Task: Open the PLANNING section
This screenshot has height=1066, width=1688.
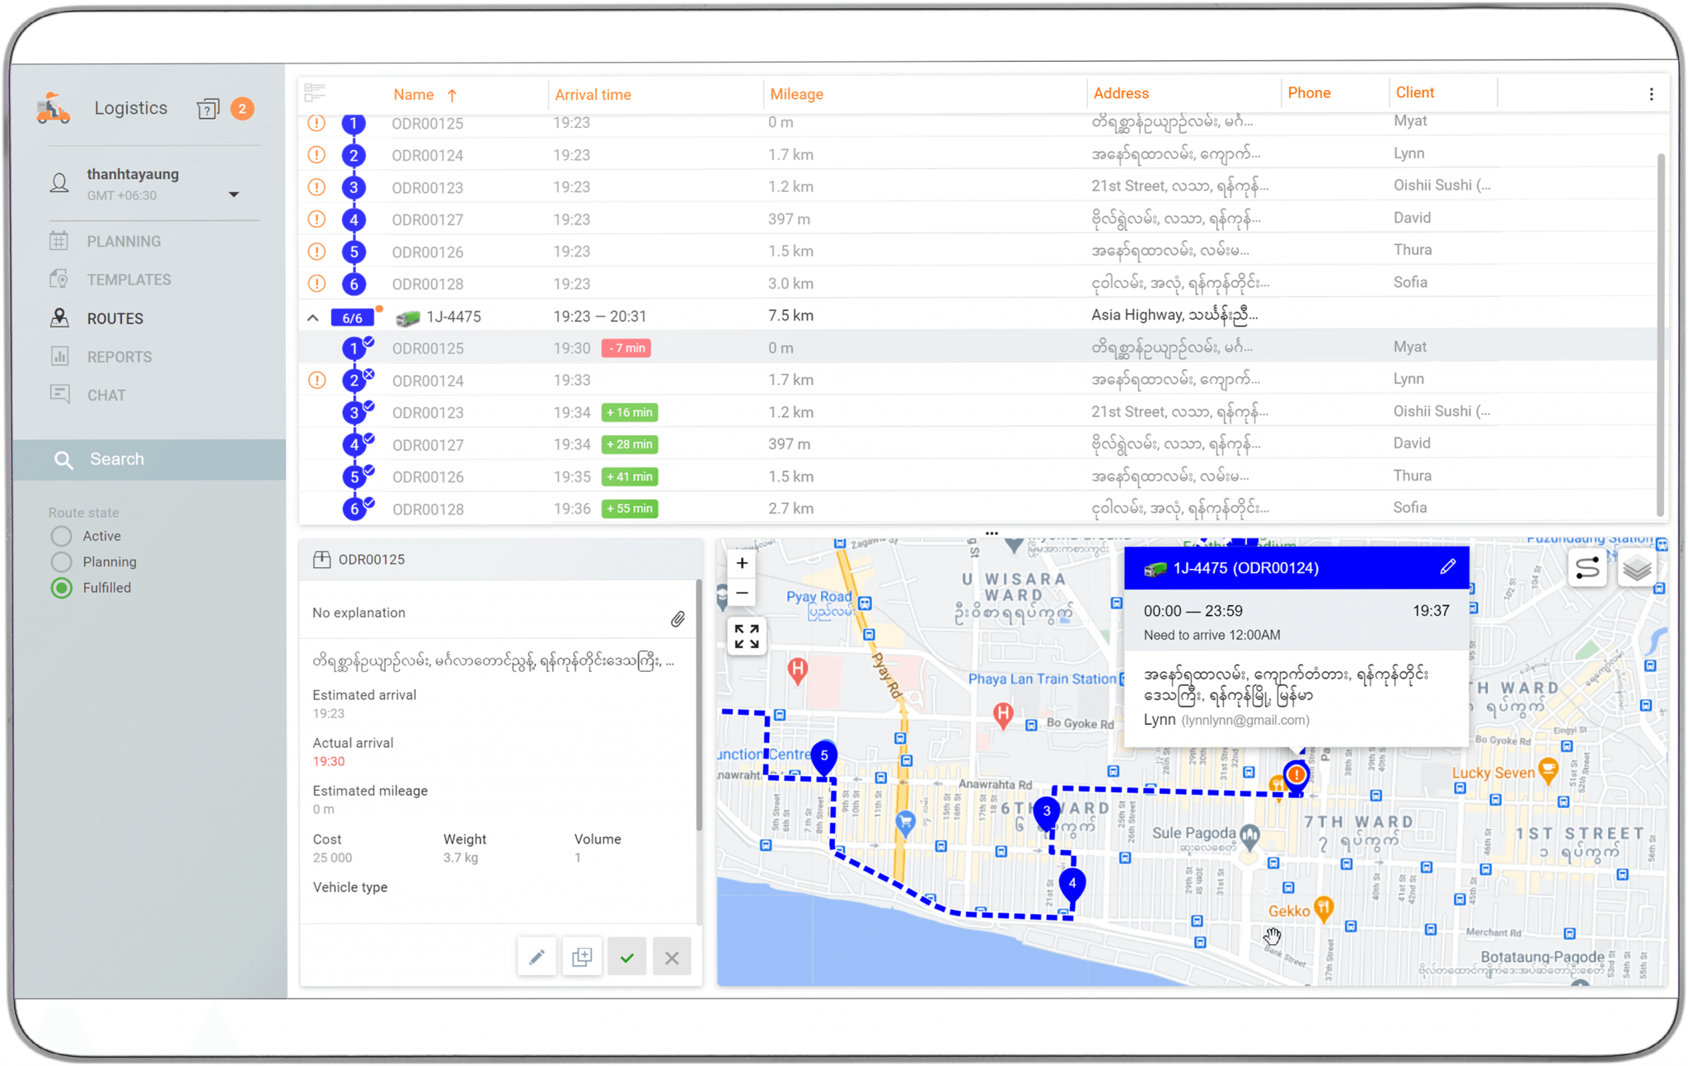Action: tap(124, 241)
